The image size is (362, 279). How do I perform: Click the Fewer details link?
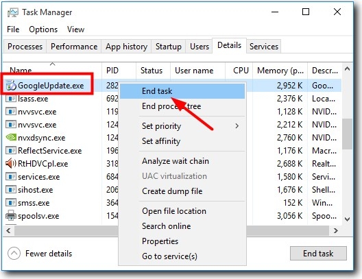(x=49, y=254)
